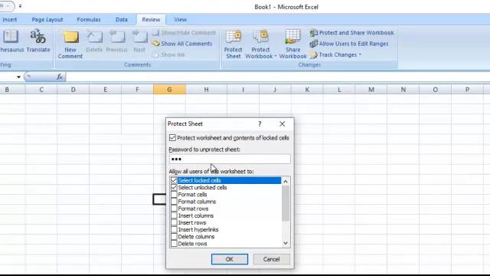The image size is (490, 276).
Task: Open the Translate tool
Action: pos(38,41)
